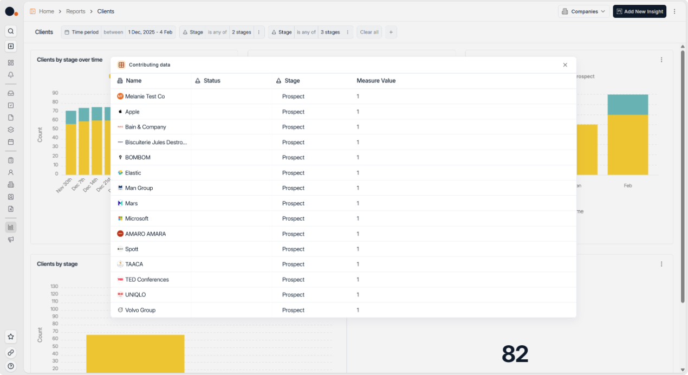Sort by the Measure Value column header

(376, 81)
